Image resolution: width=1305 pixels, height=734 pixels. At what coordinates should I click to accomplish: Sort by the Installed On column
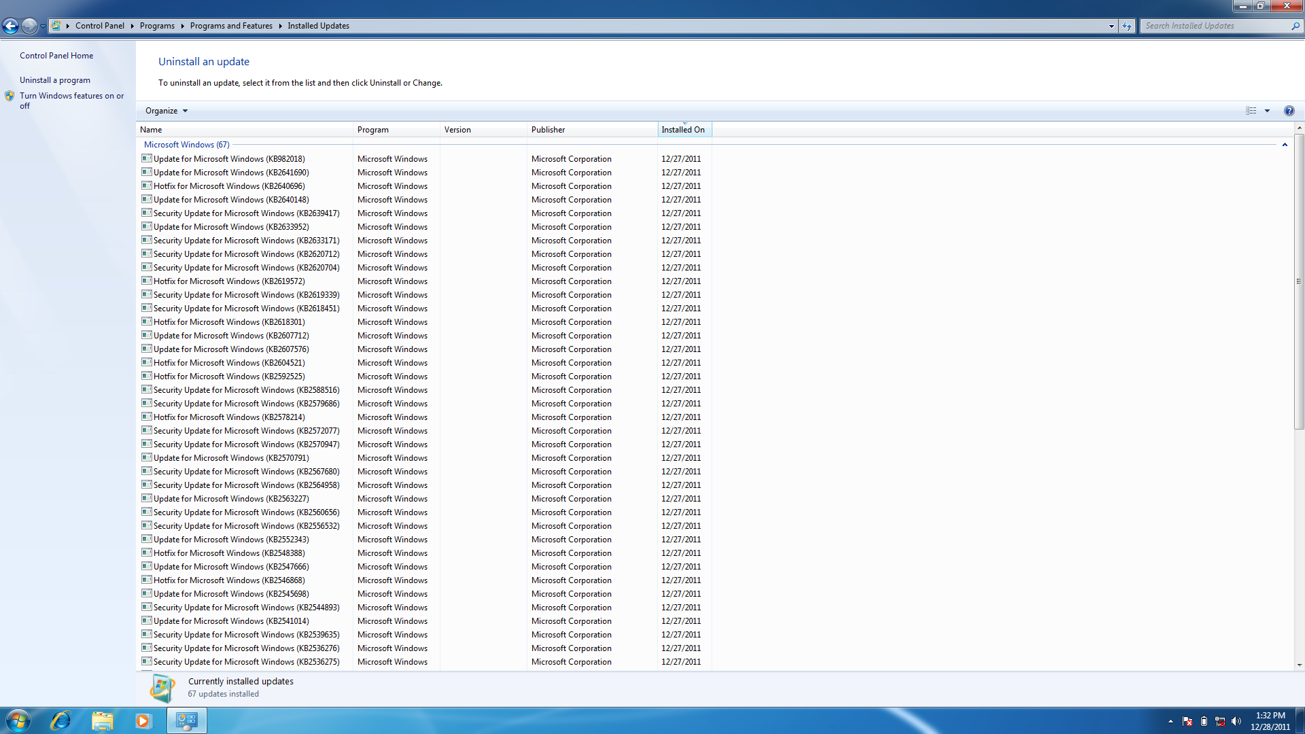coord(683,130)
